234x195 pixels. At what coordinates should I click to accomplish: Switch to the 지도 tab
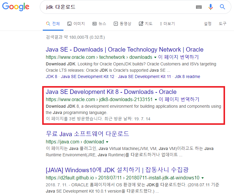pyautogui.click(x=146, y=24)
